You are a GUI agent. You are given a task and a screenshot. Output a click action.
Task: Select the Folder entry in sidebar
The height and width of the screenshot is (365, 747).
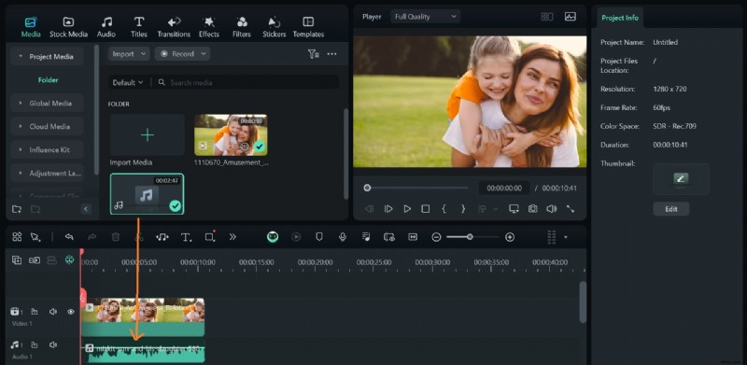coord(49,80)
